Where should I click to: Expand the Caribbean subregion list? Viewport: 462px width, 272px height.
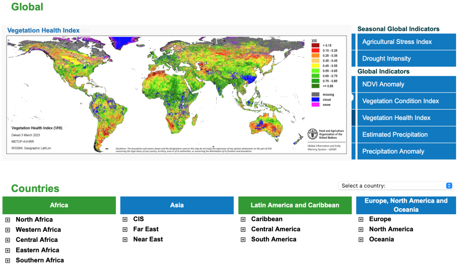pyautogui.click(x=243, y=219)
